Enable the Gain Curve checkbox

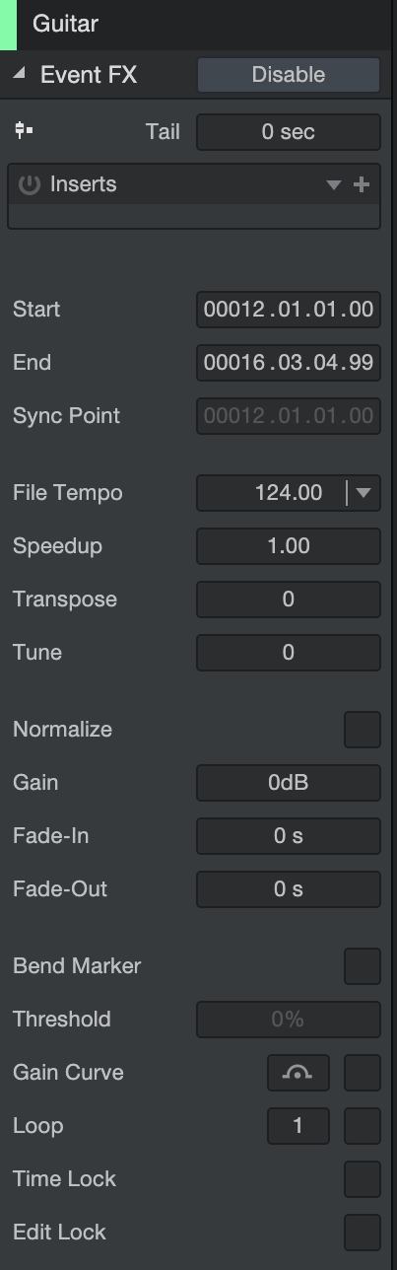[x=362, y=1072]
